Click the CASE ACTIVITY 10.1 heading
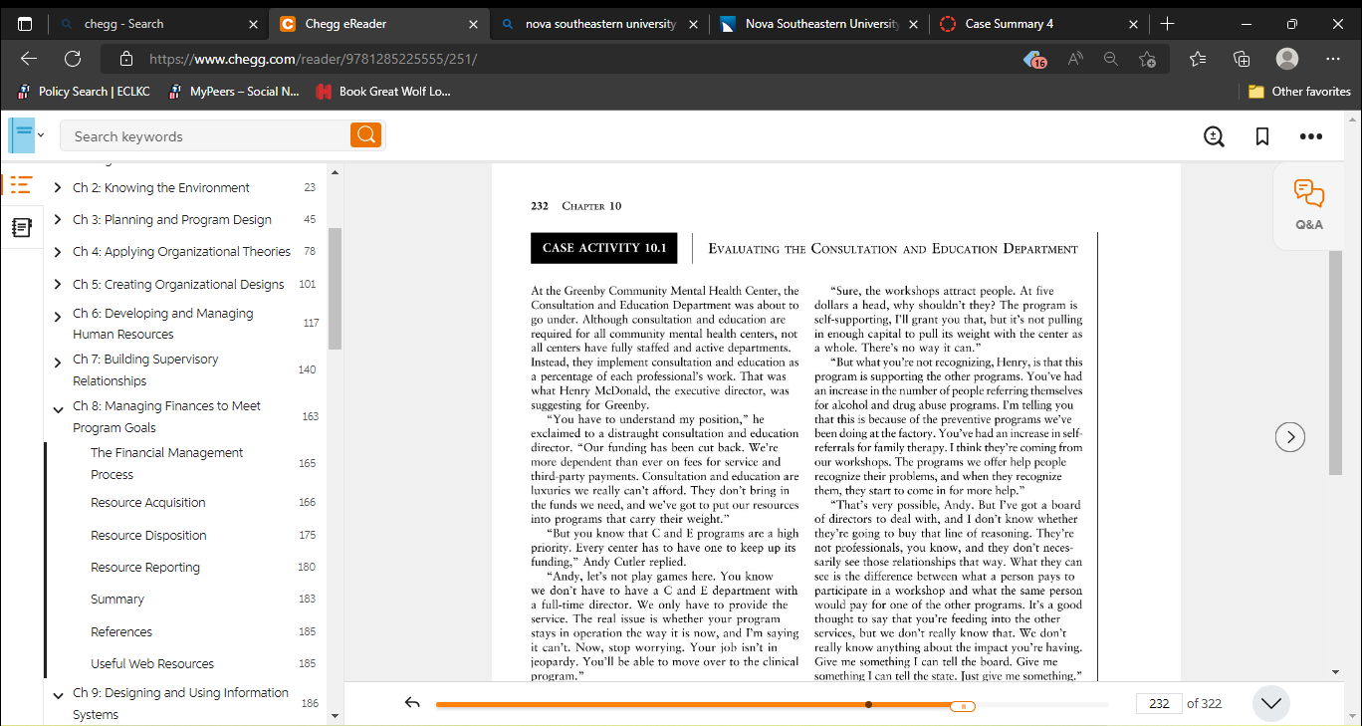 (604, 248)
